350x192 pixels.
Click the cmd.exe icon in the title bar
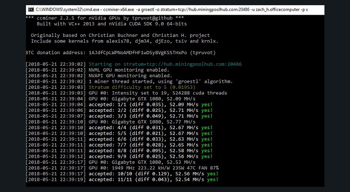point(31,10)
